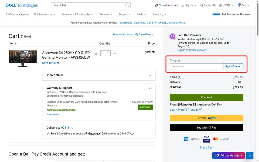Screen dimensions: 259x162
Task: Click Dell Premier for Business link
Action: click(236, 14)
